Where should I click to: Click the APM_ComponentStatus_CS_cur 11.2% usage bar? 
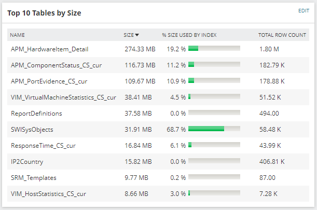214,65
